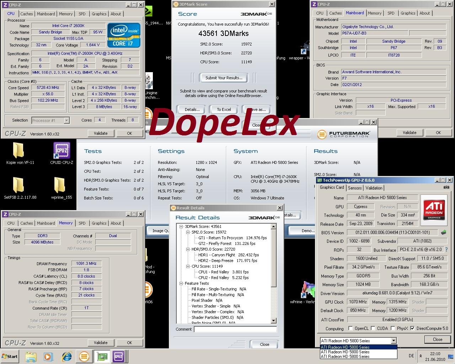Viewport: 455px width, 364px height.
Task: Enable the PhysX checkbox in GPU-Z
Action: [393, 328]
